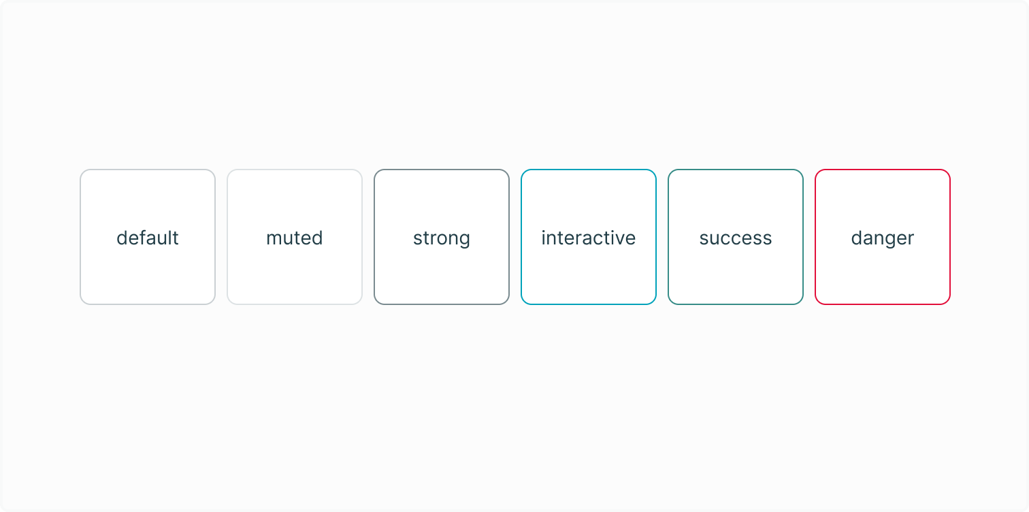Select the faintest light gray outlined swatch
1029x512 pixels.
click(x=295, y=272)
